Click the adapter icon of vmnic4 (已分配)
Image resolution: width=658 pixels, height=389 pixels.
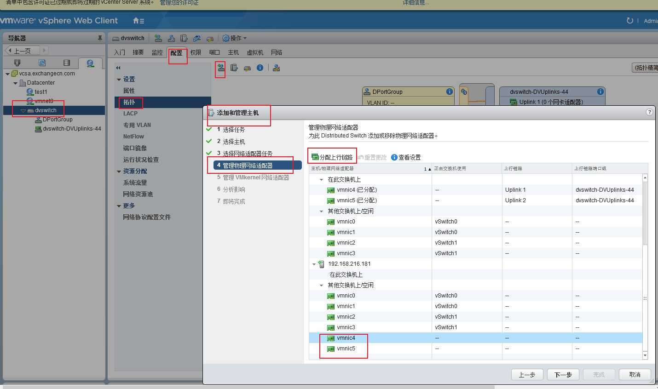click(x=330, y=190)
